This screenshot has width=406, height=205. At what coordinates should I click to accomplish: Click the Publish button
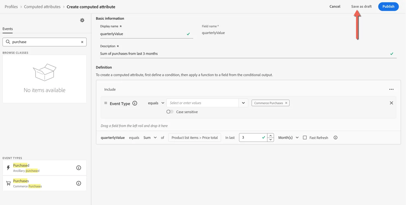[x=388, y=7]
